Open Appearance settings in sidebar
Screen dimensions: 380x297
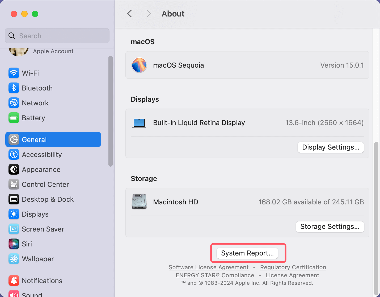pos(41,170)
